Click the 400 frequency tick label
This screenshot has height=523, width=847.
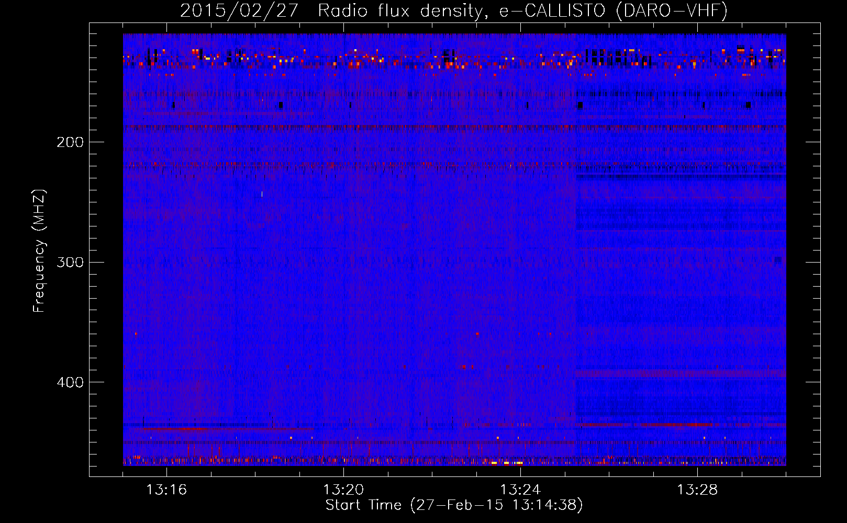tap(70, 382)
